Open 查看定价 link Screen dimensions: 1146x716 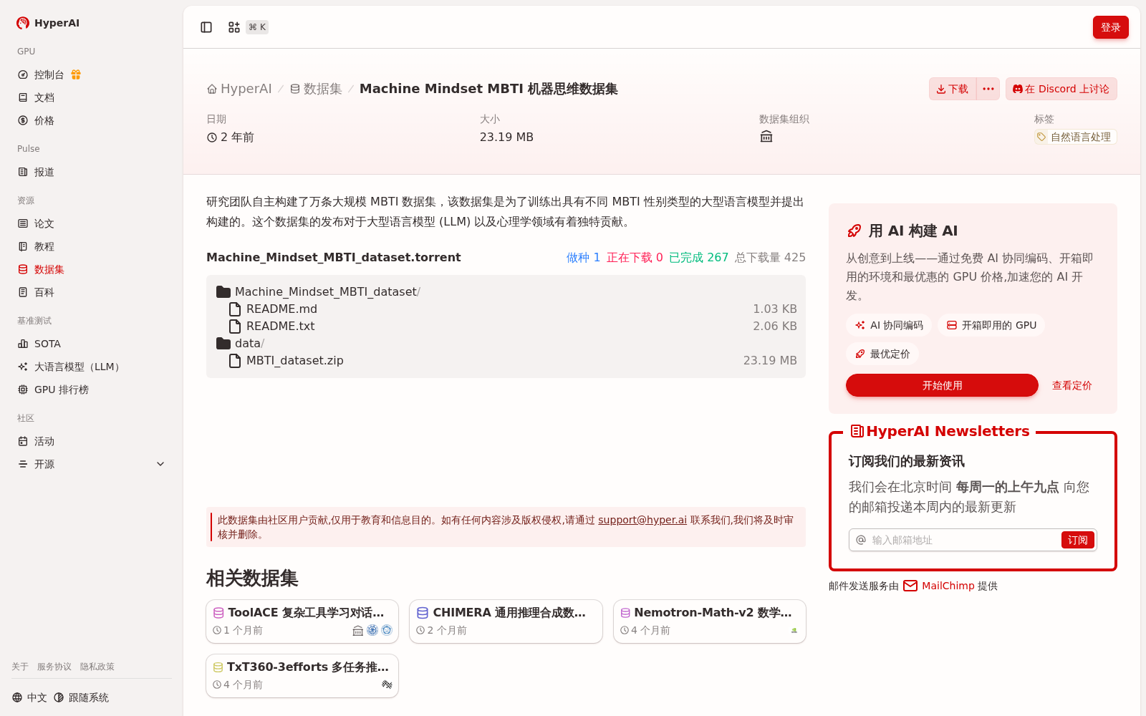(x=1072, y=385)
